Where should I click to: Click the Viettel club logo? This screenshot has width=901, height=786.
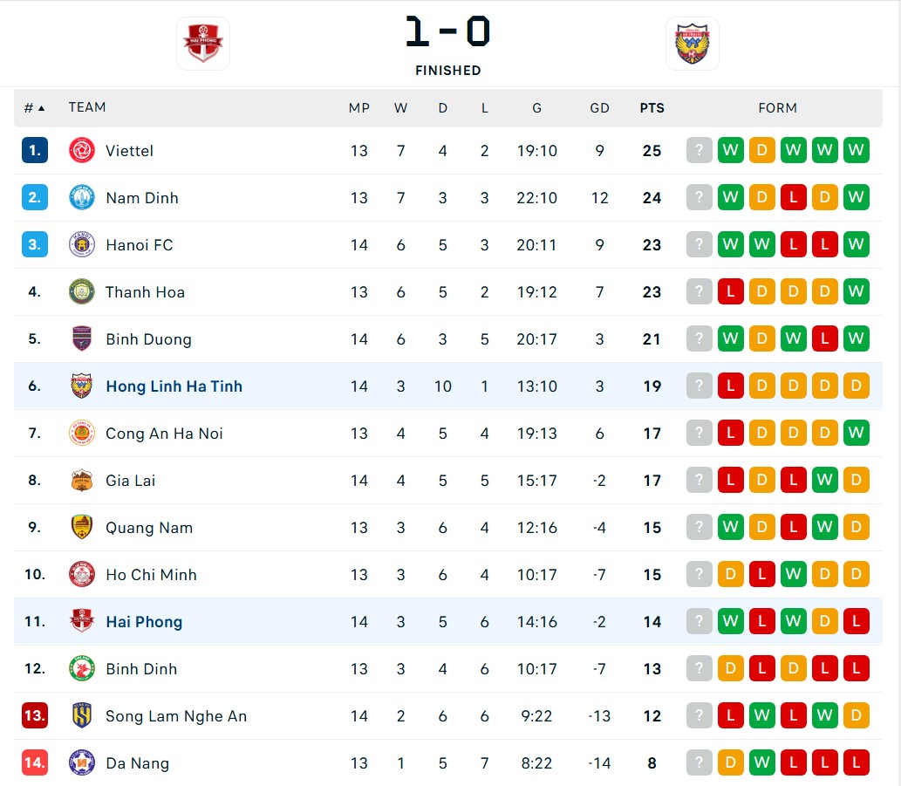82,151
